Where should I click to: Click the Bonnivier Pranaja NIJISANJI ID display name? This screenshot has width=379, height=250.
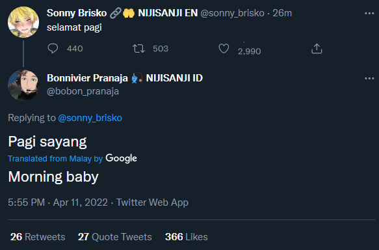click(x=125, y=78)
